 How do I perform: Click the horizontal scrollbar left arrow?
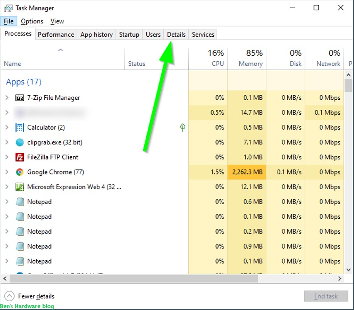[x=5, y=279]
